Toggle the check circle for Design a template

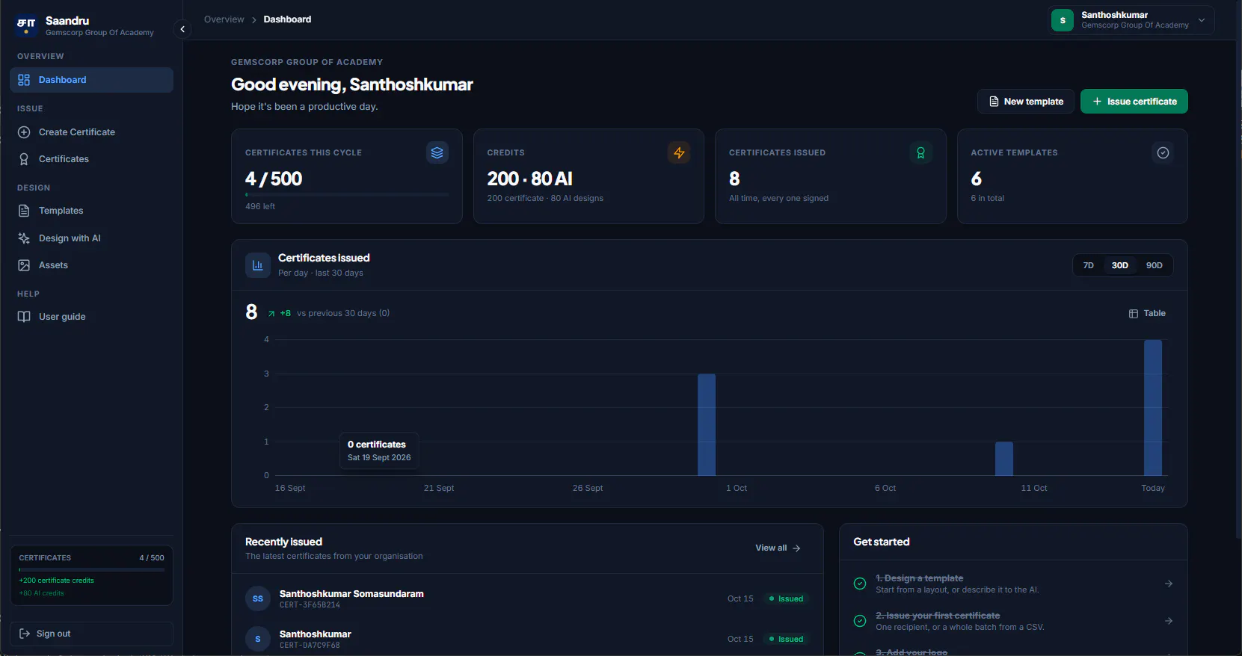tap(860, 584)
